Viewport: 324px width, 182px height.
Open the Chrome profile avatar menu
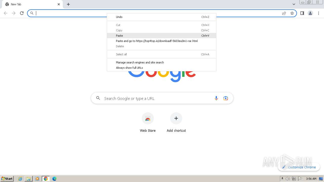[310, 13]
